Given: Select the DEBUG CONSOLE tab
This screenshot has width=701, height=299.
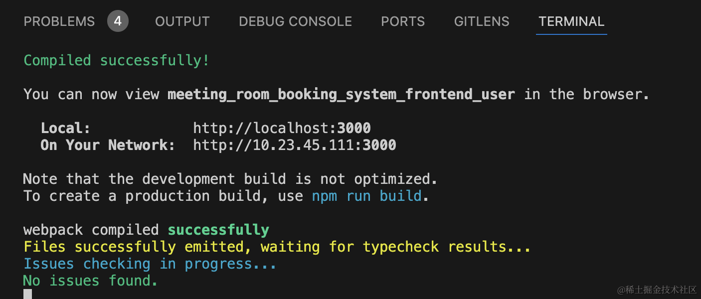Looking at the screenshot, I should [295, 21].
